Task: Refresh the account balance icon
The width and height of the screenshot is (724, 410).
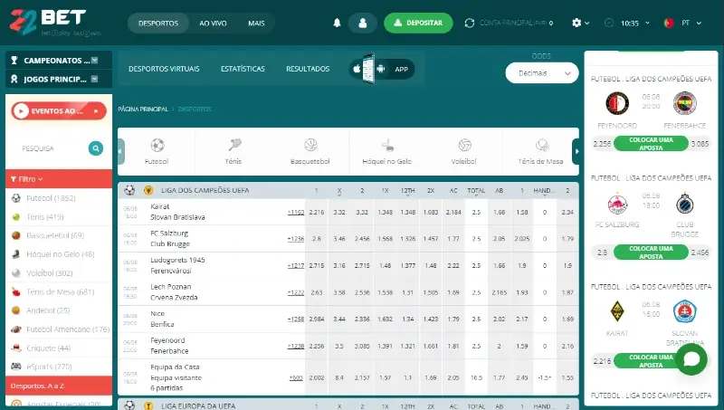Action: (470, 23)
